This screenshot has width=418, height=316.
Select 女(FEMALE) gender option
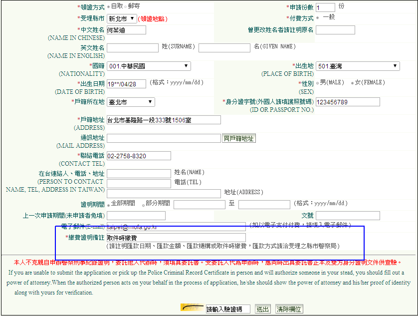[353, 83]
